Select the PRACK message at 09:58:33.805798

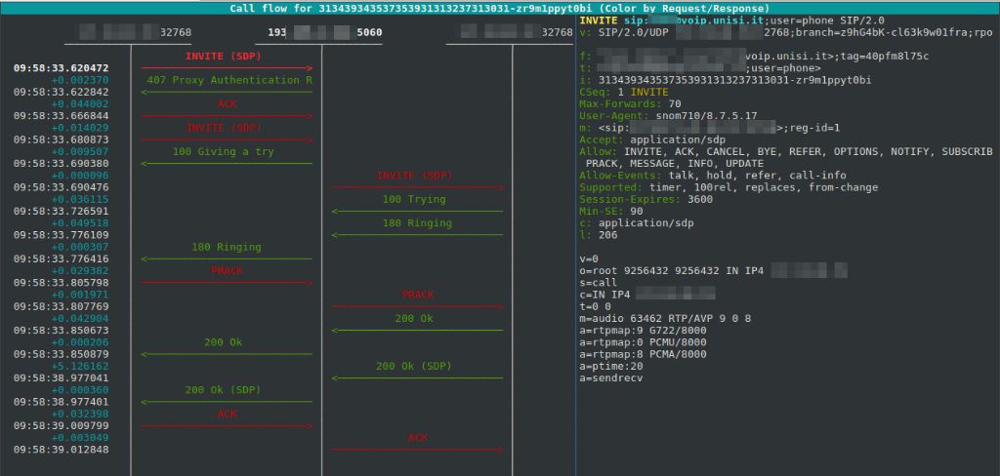coord(227,271)
